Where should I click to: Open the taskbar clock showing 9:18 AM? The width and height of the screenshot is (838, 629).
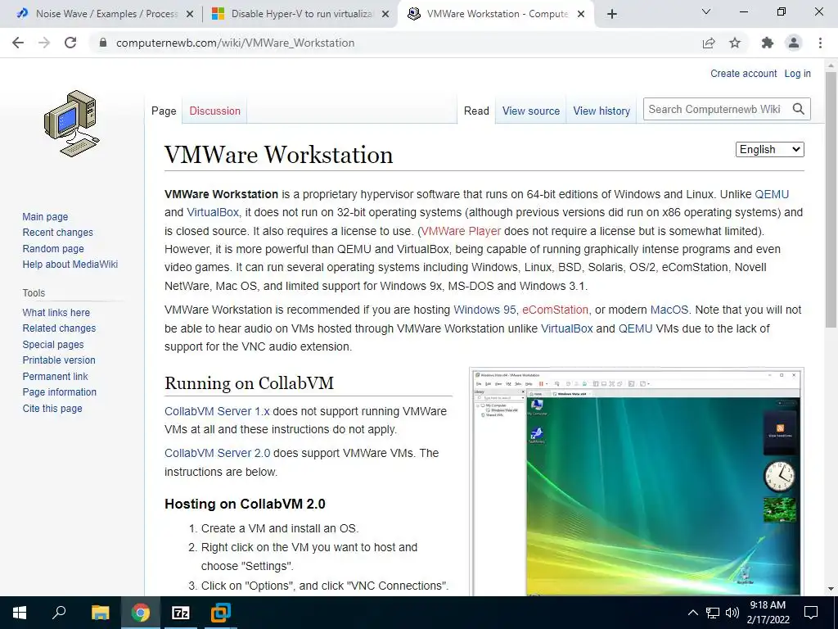768,613
